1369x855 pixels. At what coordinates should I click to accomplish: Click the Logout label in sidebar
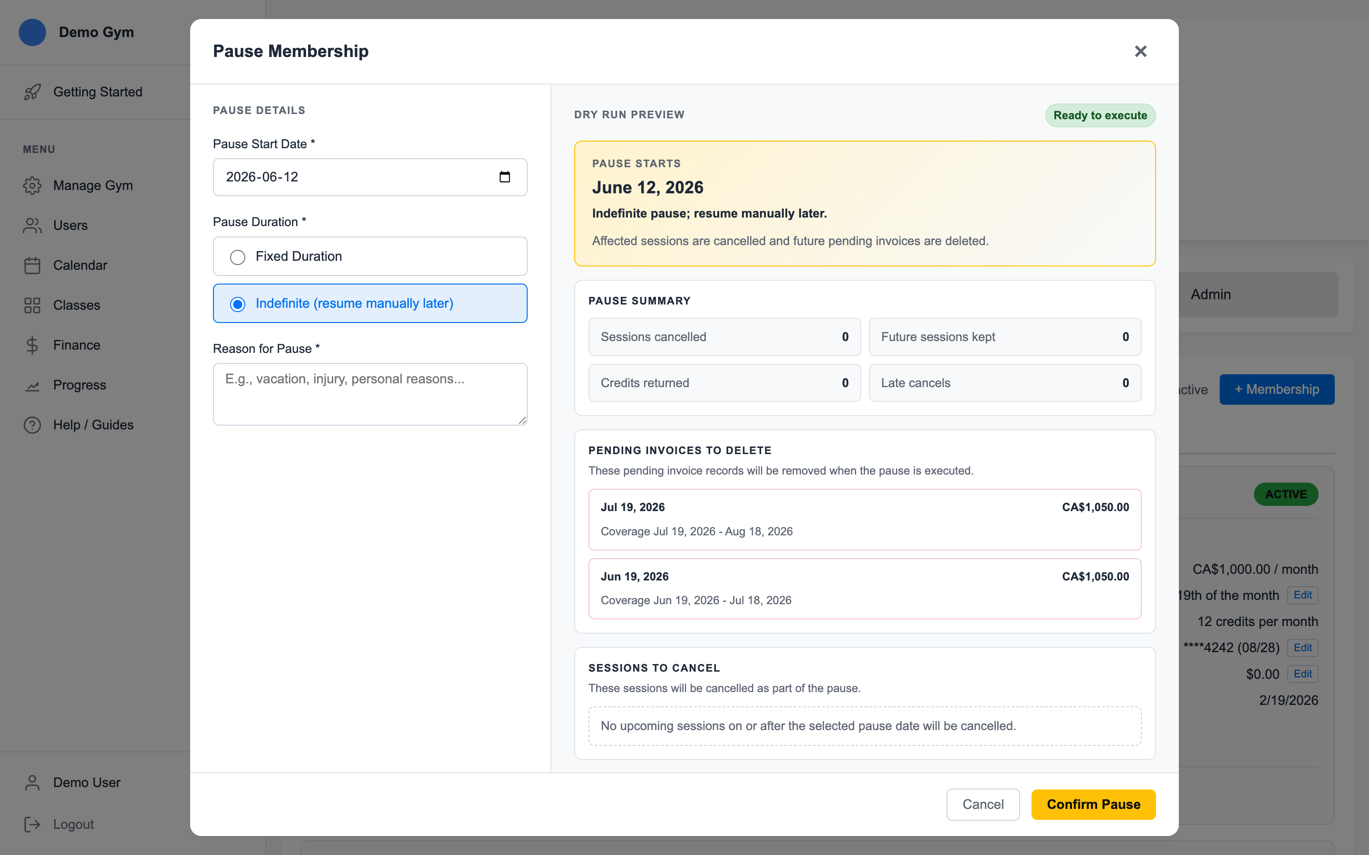coord(74,825)
